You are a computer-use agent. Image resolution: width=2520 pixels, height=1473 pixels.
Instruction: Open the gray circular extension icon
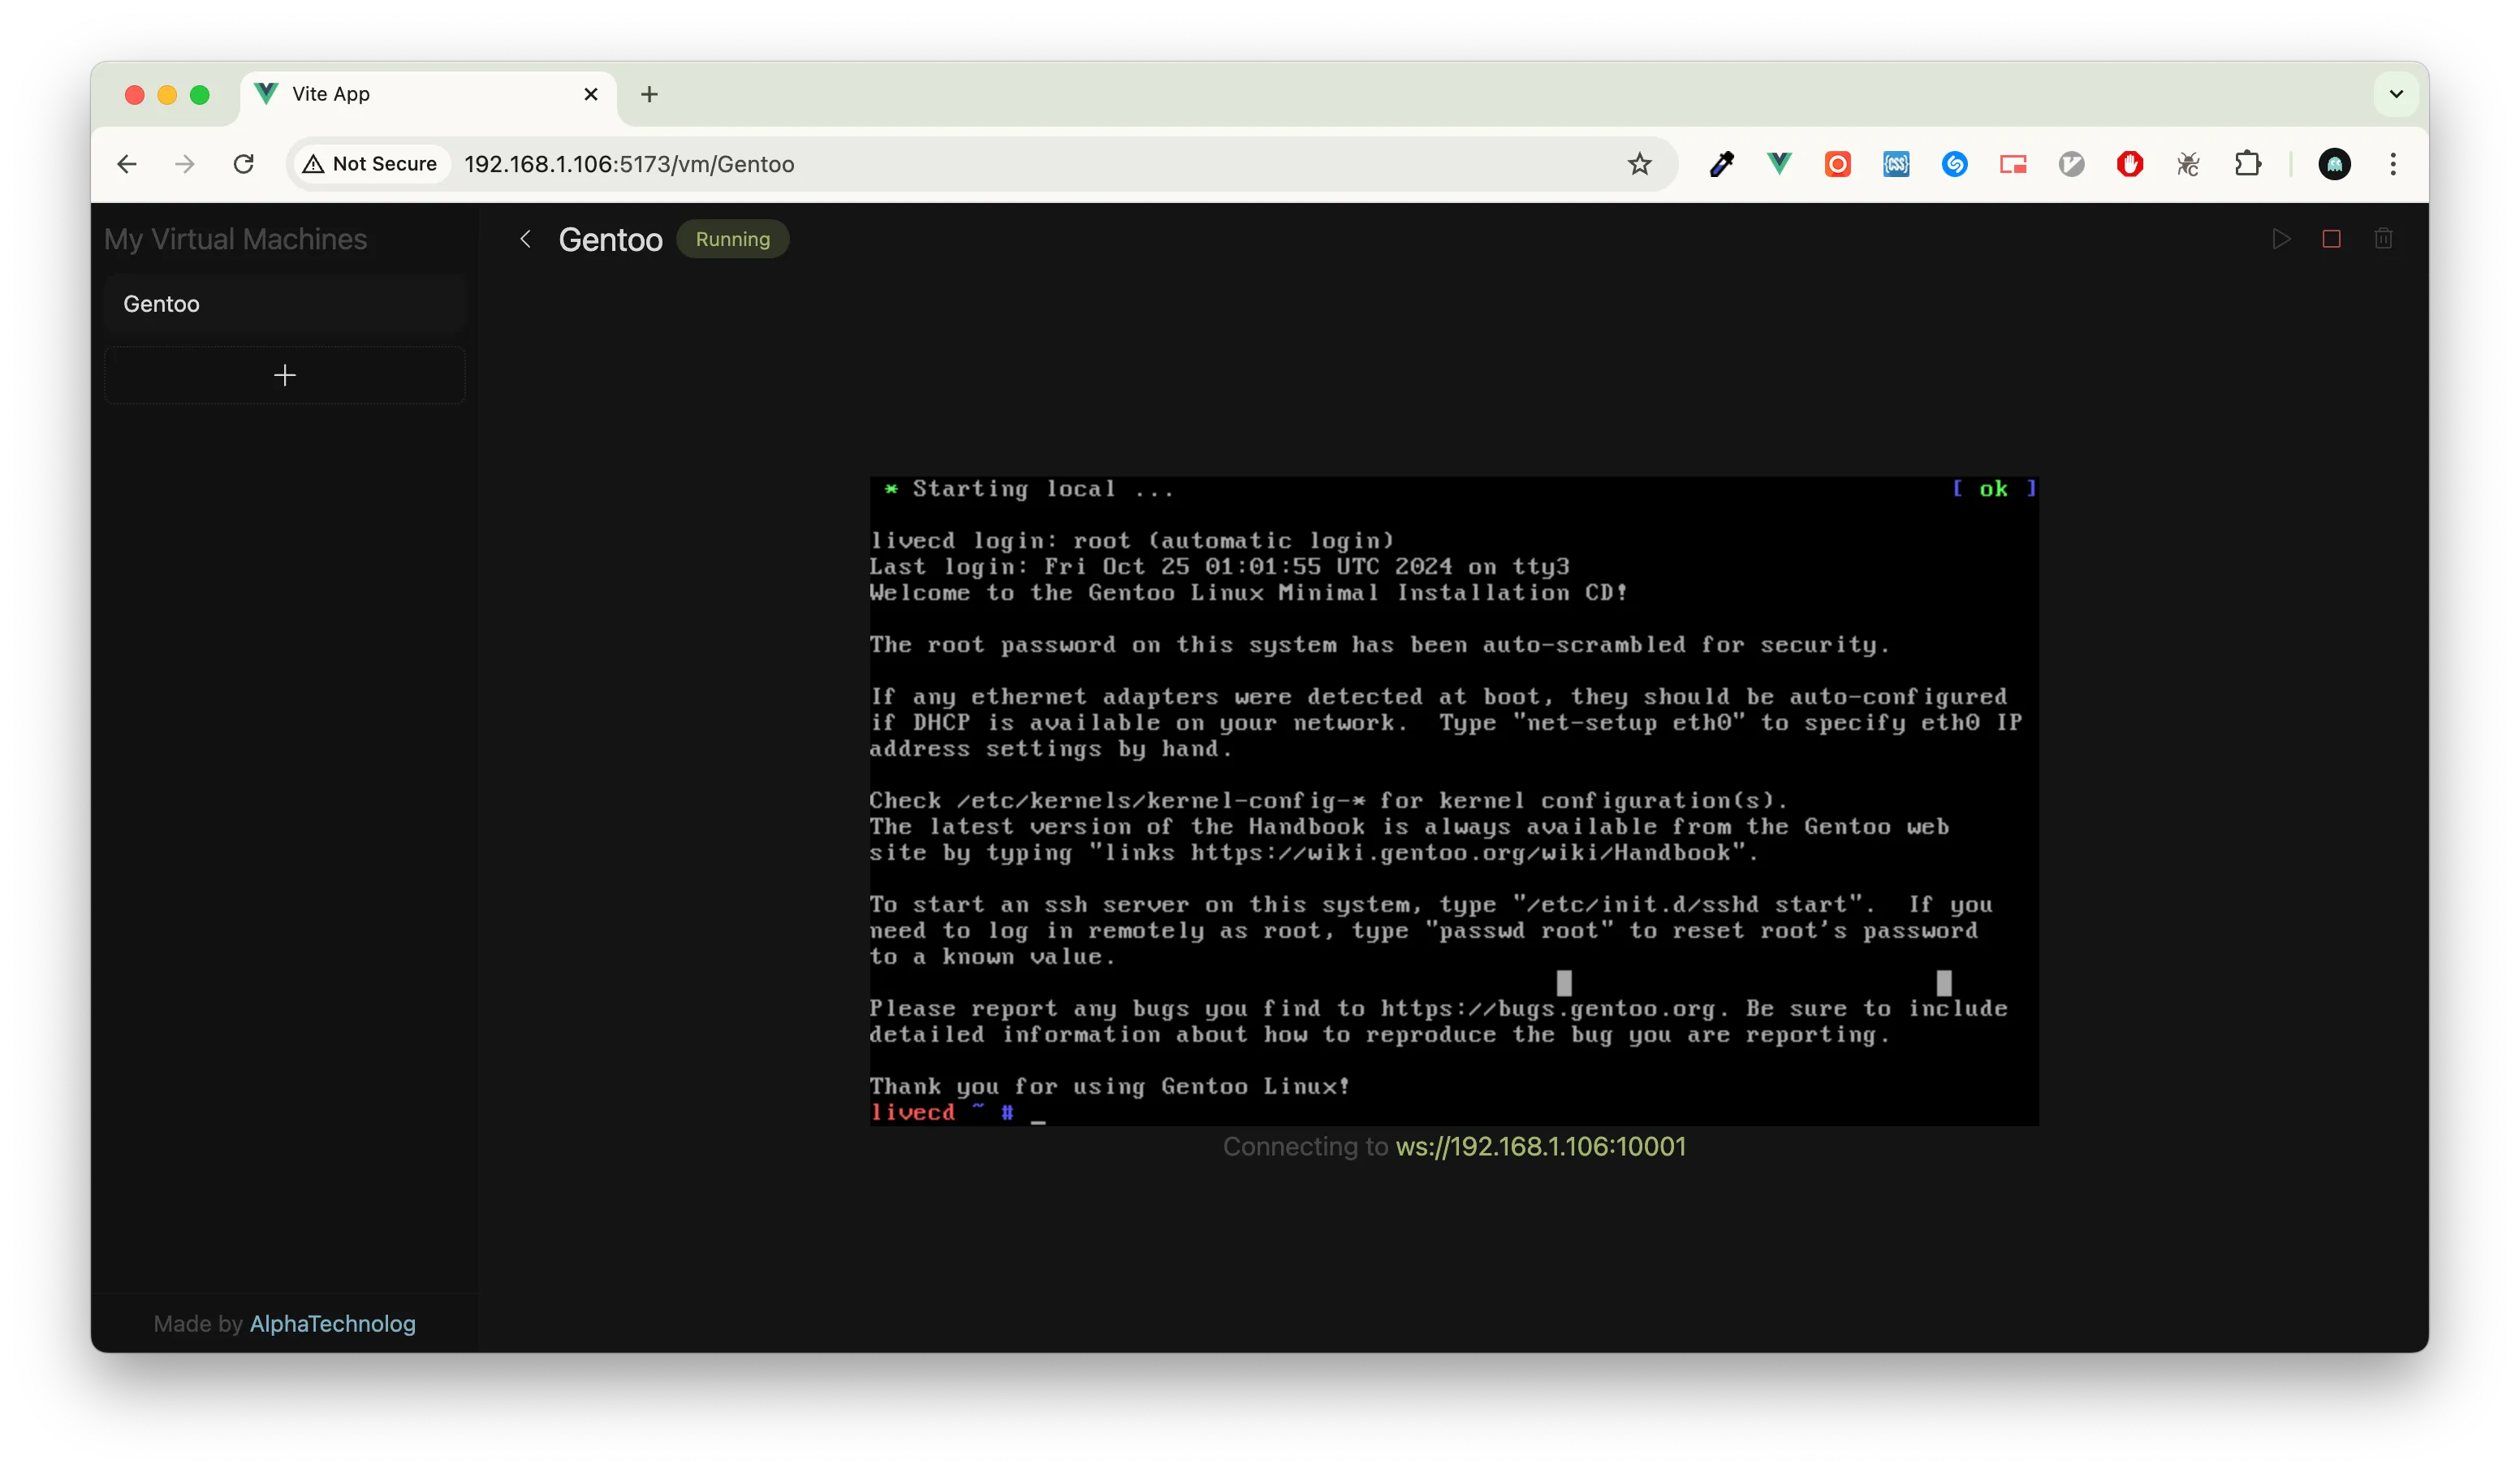click(x=2072, y=164)
